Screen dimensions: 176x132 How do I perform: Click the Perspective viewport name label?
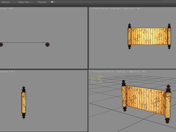[x=100, y=71]
